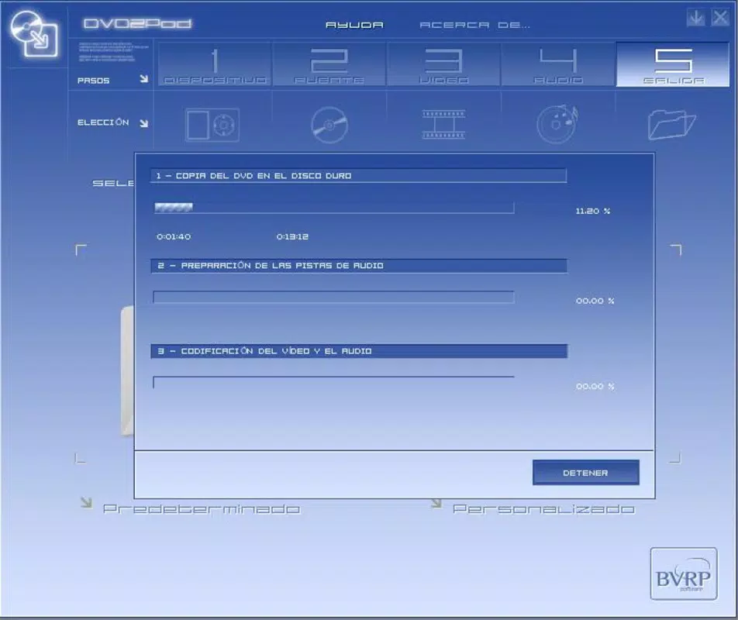The width and height of the screenshot is (738, 620).
Task: Click the arrow beside Predeterminado
Action: (86, 502)
